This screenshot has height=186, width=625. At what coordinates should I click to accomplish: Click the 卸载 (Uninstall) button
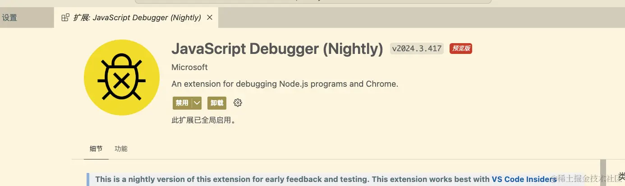pos(217,103)
